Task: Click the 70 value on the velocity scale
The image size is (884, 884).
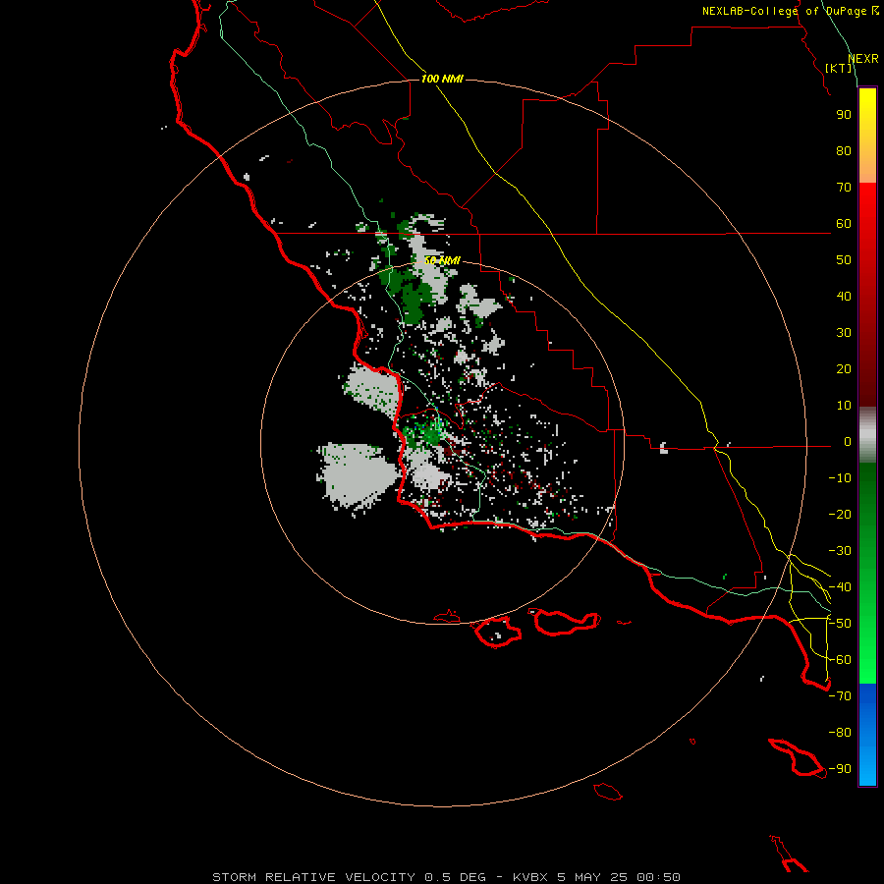Action: (x=844, y=188)
